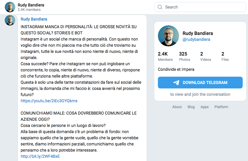The image size is (248, 161).
Task: Open the bit.ly/2WF4BxE link
Action: [40, 156]
